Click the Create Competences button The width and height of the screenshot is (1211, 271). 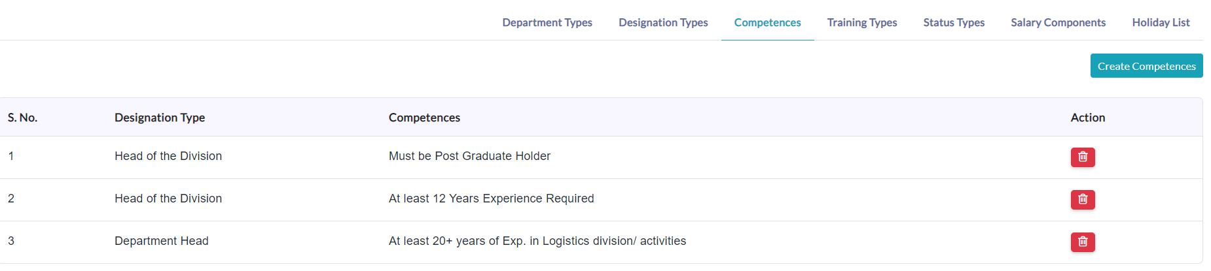[x=1146, y=66]
